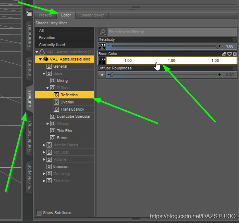Viewport: 239px width, 223px height.
Task: Click the Metallicity minus icon
Action: [109, 46]
